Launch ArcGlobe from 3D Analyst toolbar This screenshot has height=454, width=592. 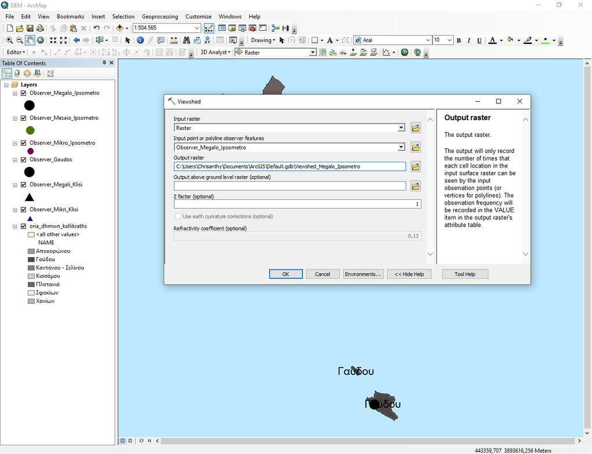[417, 53]
